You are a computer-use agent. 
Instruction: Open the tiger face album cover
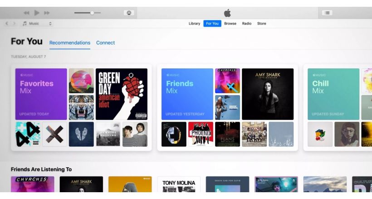81,108
